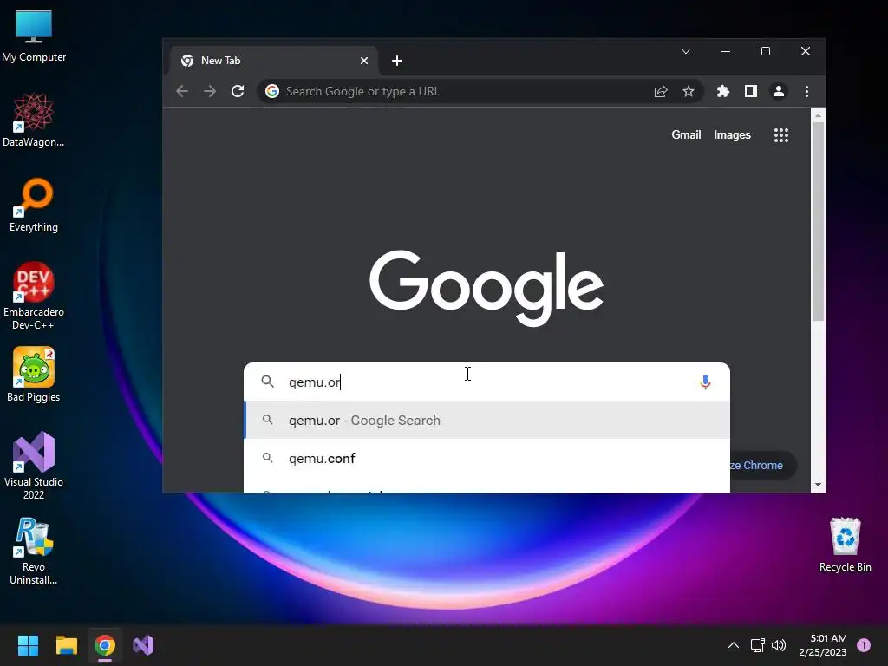Viewport: 888px width, 666px height.
Task: Open the profile avatar menu
Action: click(779, 91)
